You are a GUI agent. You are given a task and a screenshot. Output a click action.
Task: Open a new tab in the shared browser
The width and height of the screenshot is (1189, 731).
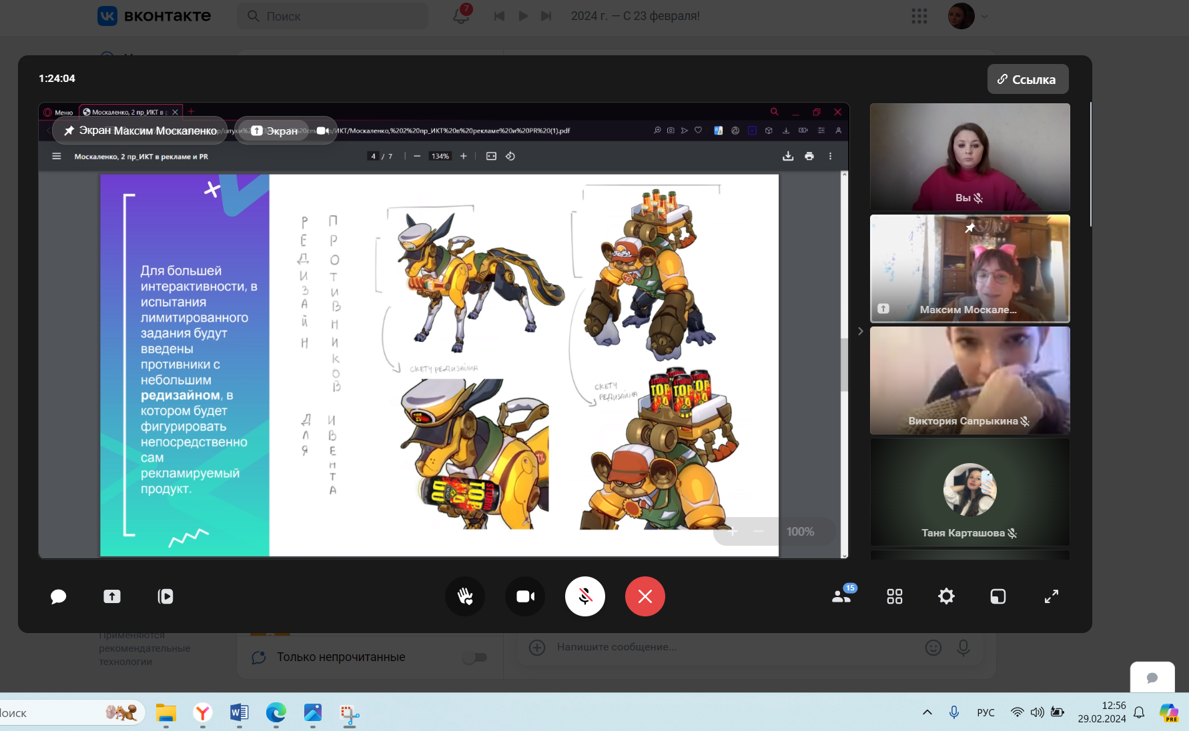pos(191,111)
